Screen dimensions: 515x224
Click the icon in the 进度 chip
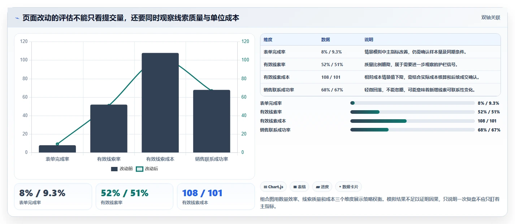tap(318, 187)
